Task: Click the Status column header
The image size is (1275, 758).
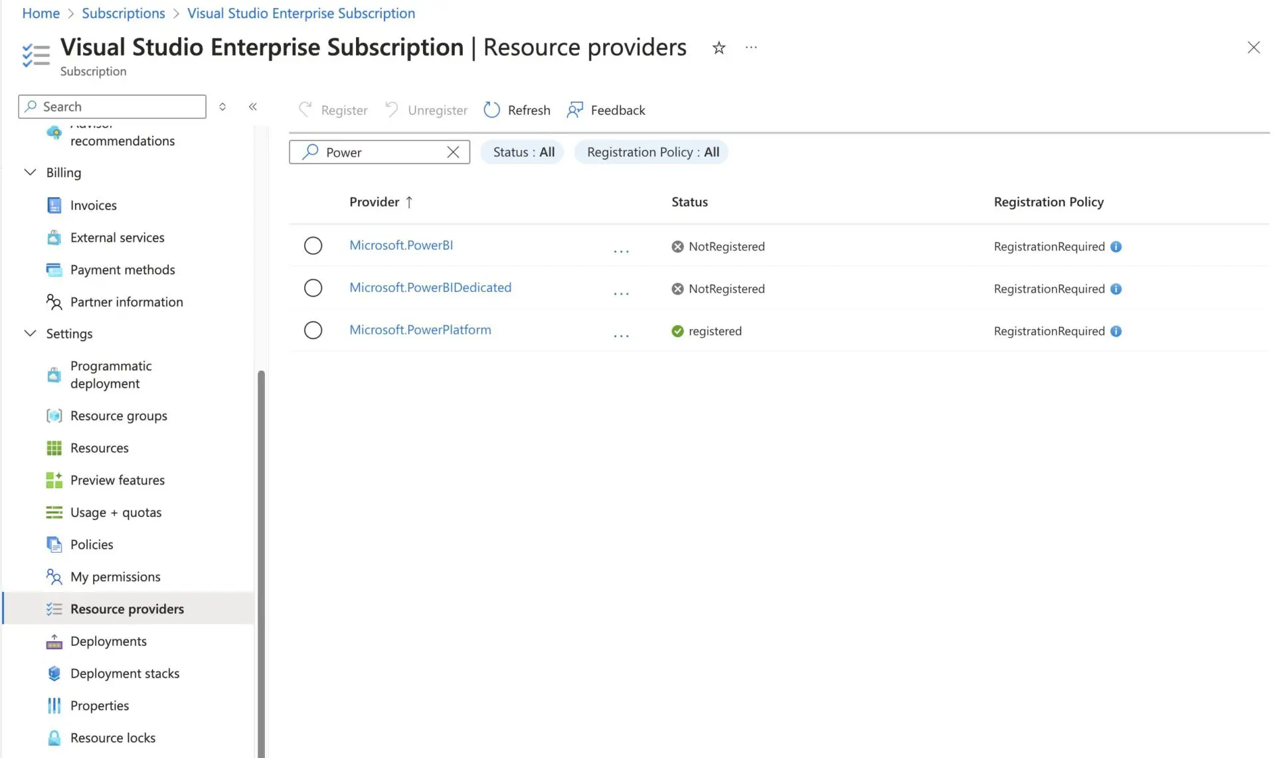Action: coord(689,202)
